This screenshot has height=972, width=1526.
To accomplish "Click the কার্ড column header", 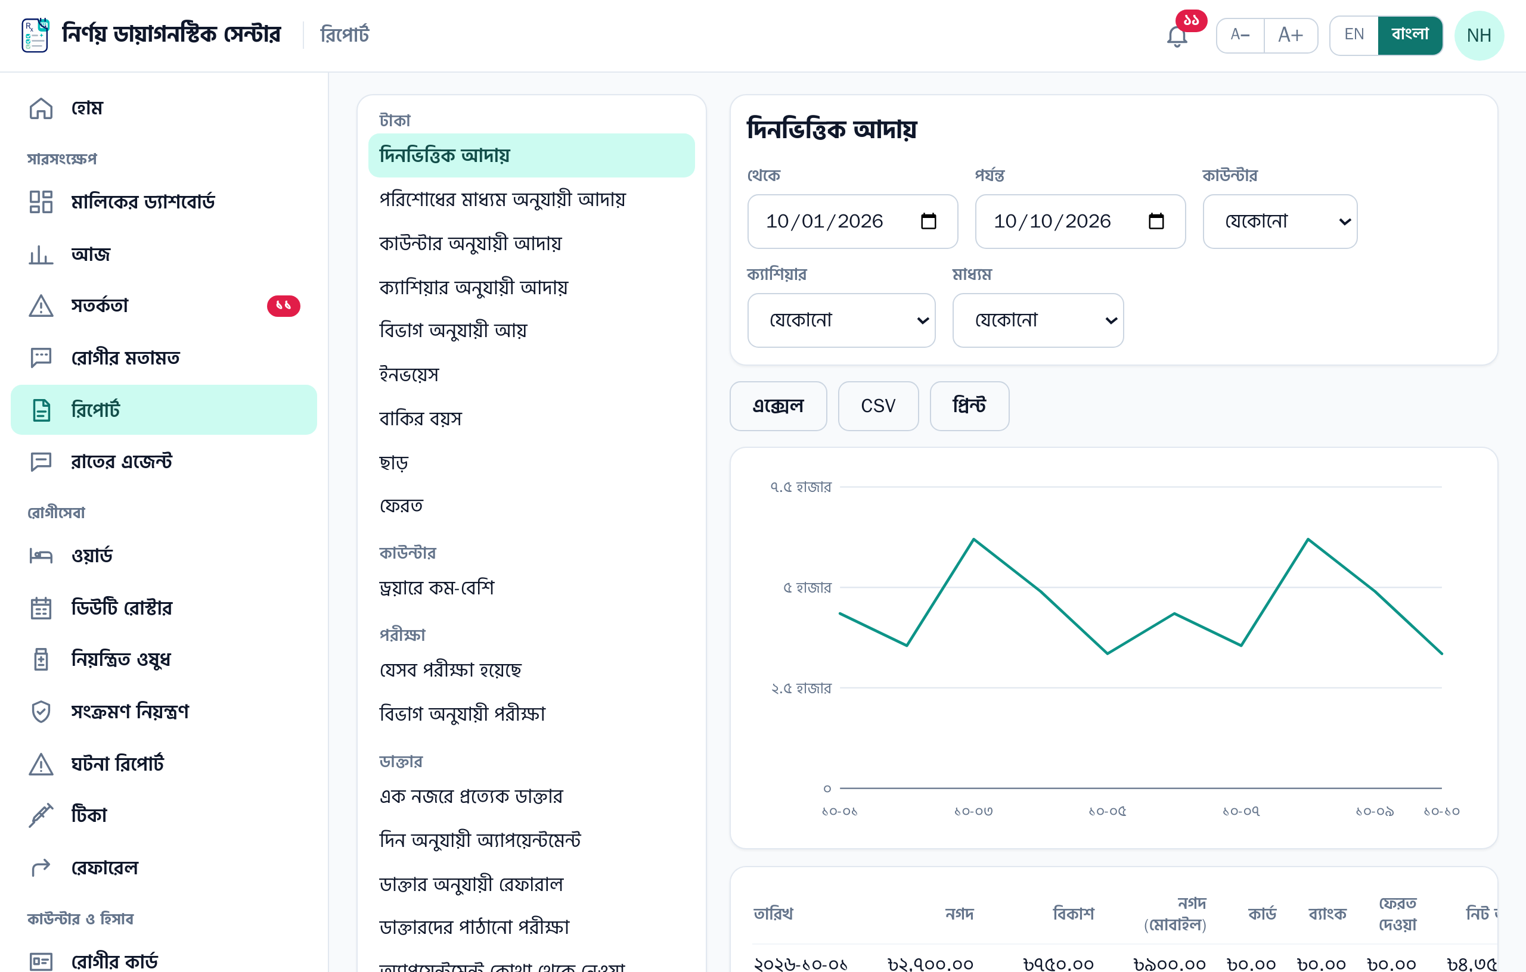I will 1263,913.
